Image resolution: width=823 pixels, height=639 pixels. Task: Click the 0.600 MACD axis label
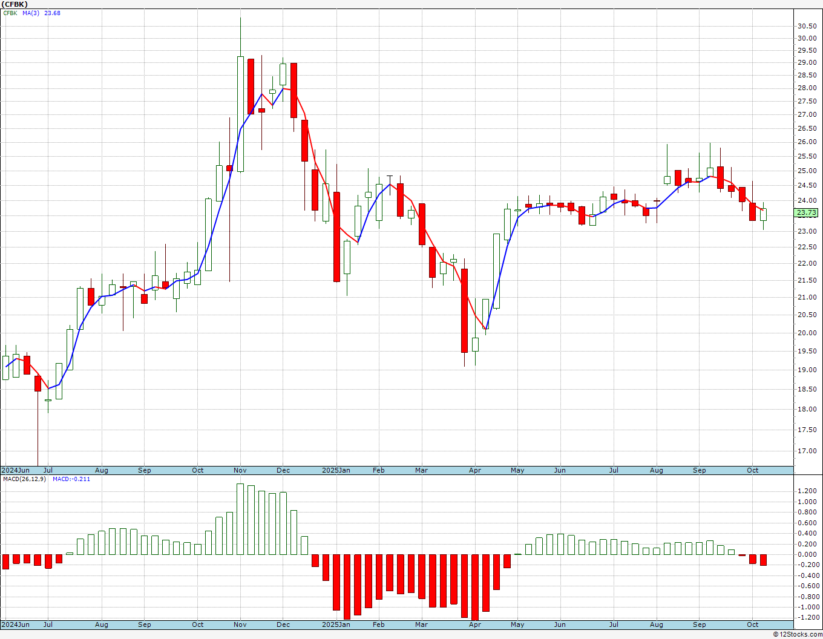[807, 523]
